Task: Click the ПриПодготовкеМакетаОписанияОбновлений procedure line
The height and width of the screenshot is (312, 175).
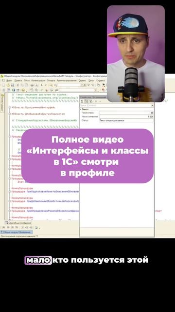Action: click(45, 191)
